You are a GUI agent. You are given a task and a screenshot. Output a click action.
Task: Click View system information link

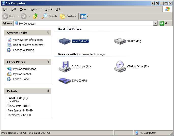point(28,40)
